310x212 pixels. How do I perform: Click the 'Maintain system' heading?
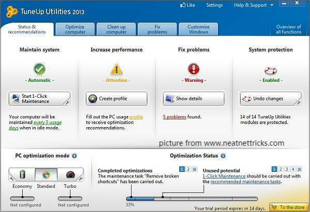[x=40, y=50]
